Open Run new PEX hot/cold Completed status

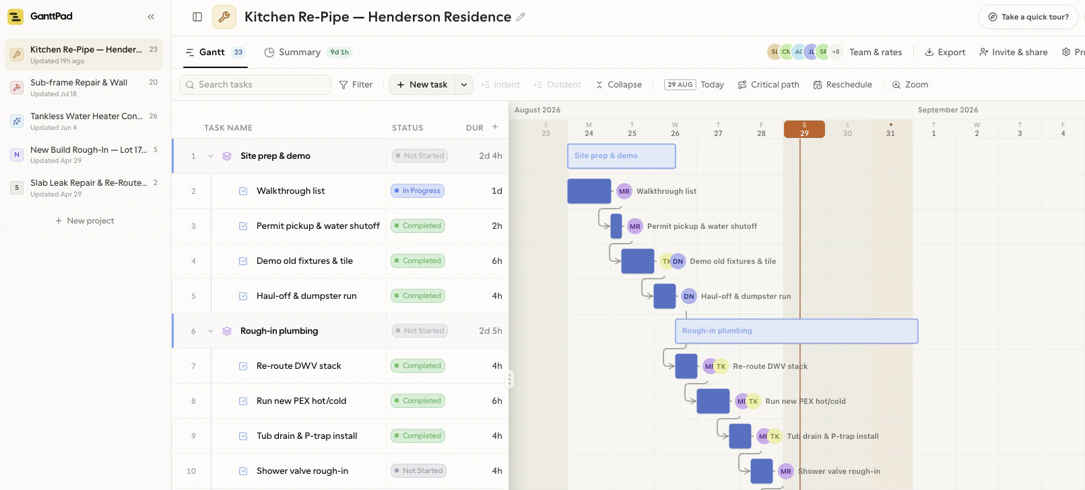click(x=418, y=401)
